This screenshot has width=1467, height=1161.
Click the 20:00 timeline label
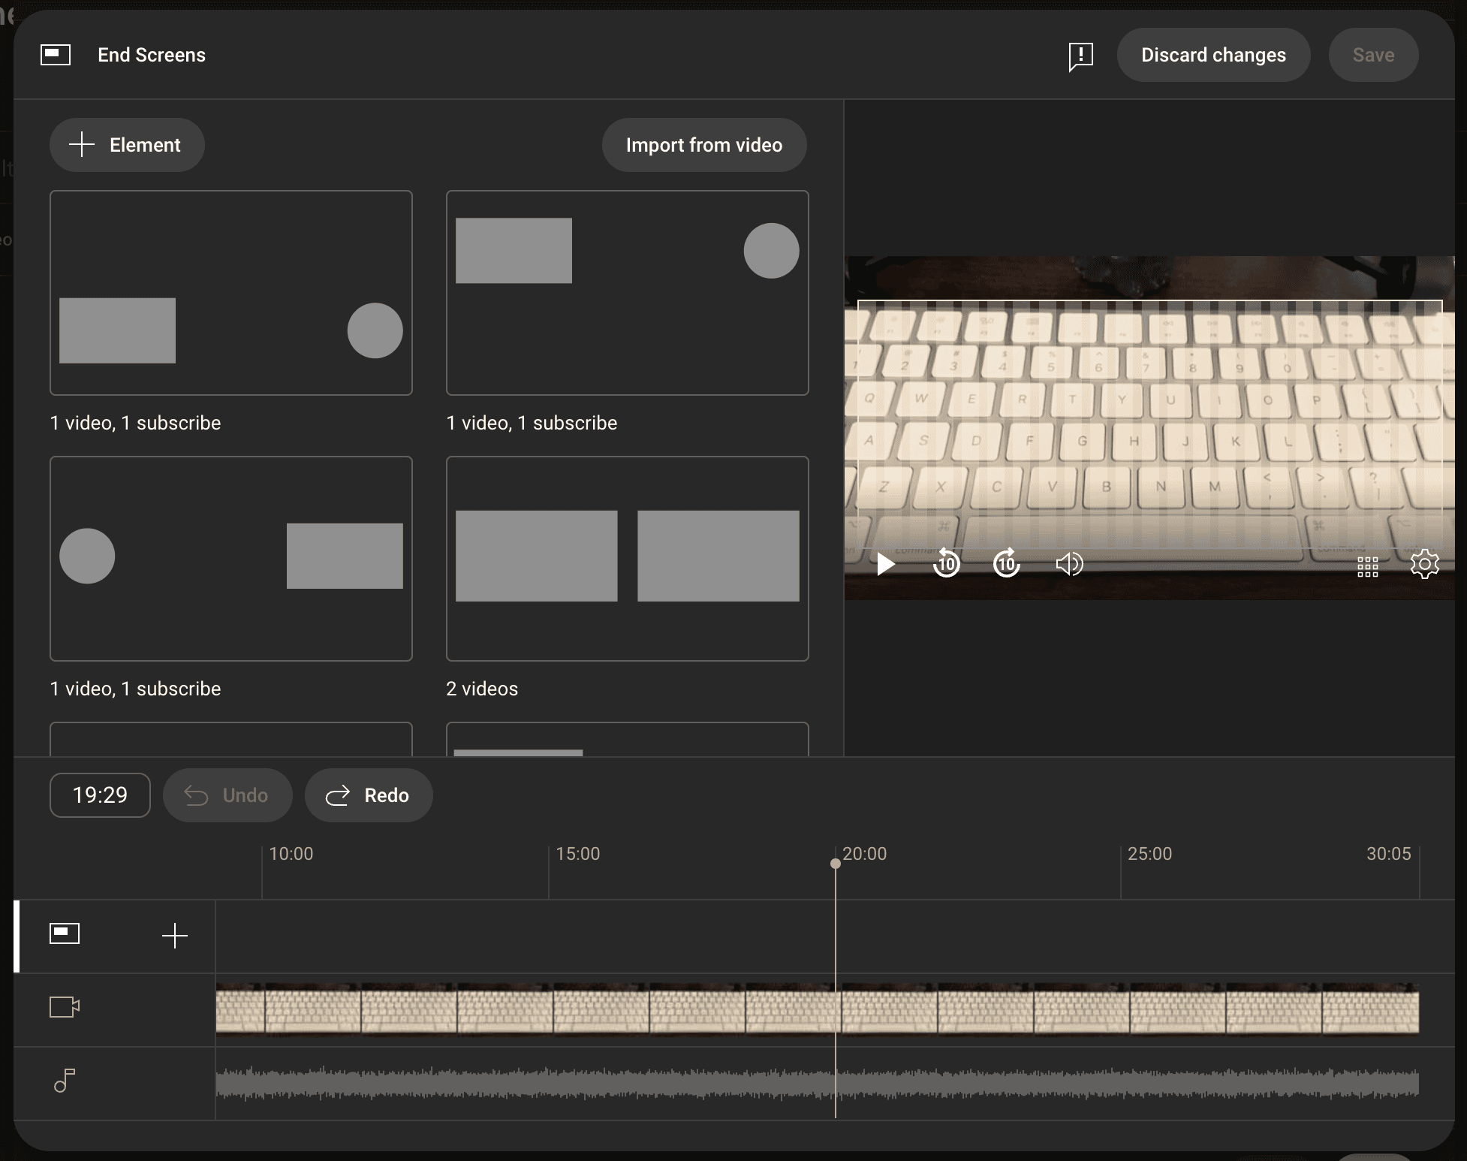tap(864, 854)
